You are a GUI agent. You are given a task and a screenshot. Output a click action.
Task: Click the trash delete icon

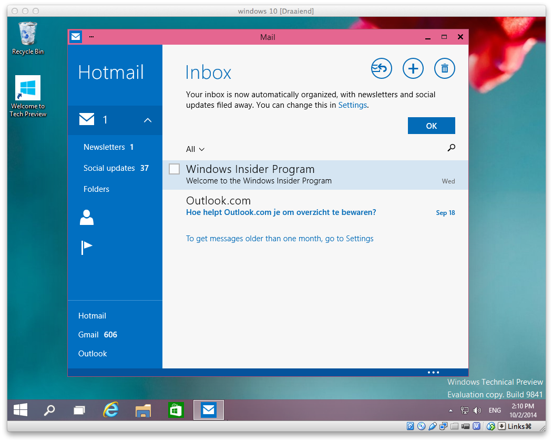(x=445, y=68)
